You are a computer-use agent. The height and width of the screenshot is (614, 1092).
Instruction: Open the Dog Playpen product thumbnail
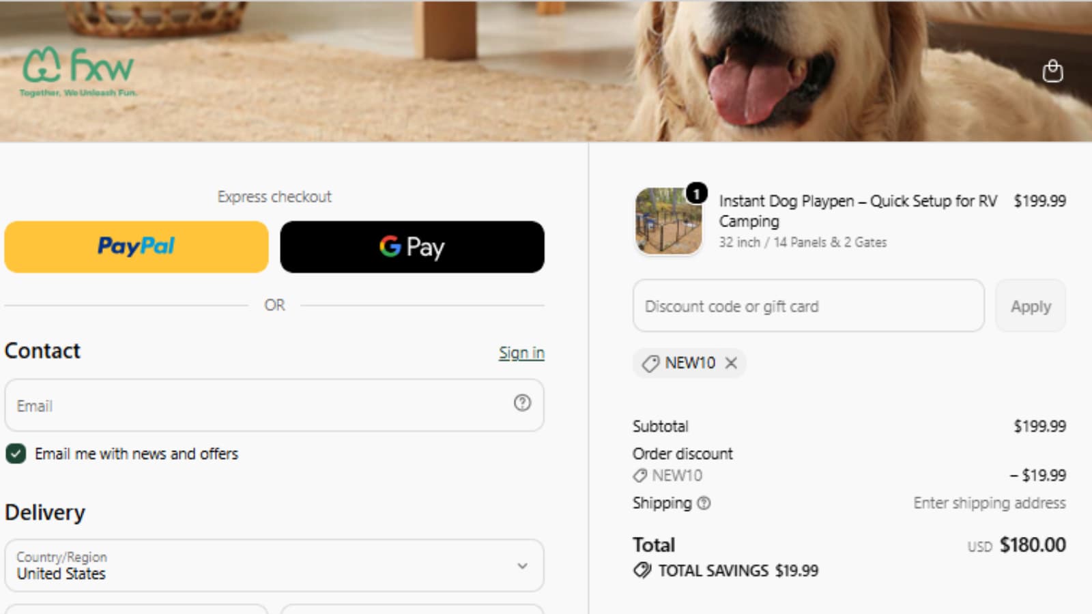tap(668, 221)
